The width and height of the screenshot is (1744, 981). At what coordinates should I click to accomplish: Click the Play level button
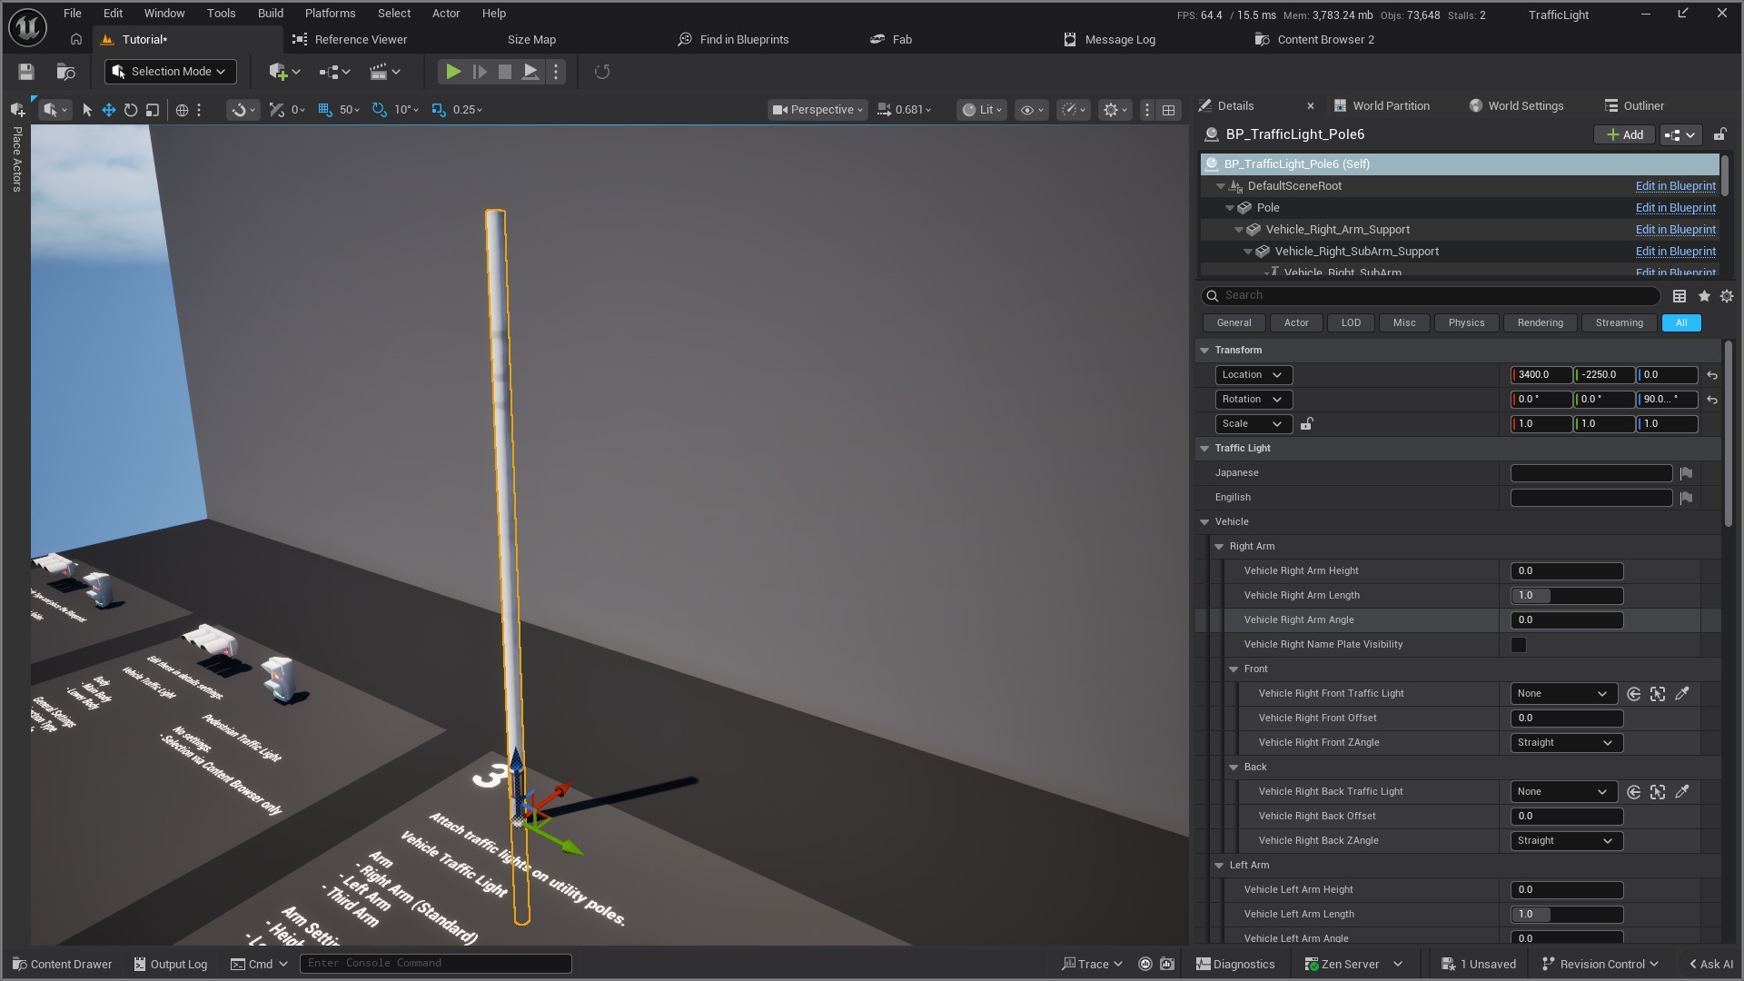click(452, 72)
